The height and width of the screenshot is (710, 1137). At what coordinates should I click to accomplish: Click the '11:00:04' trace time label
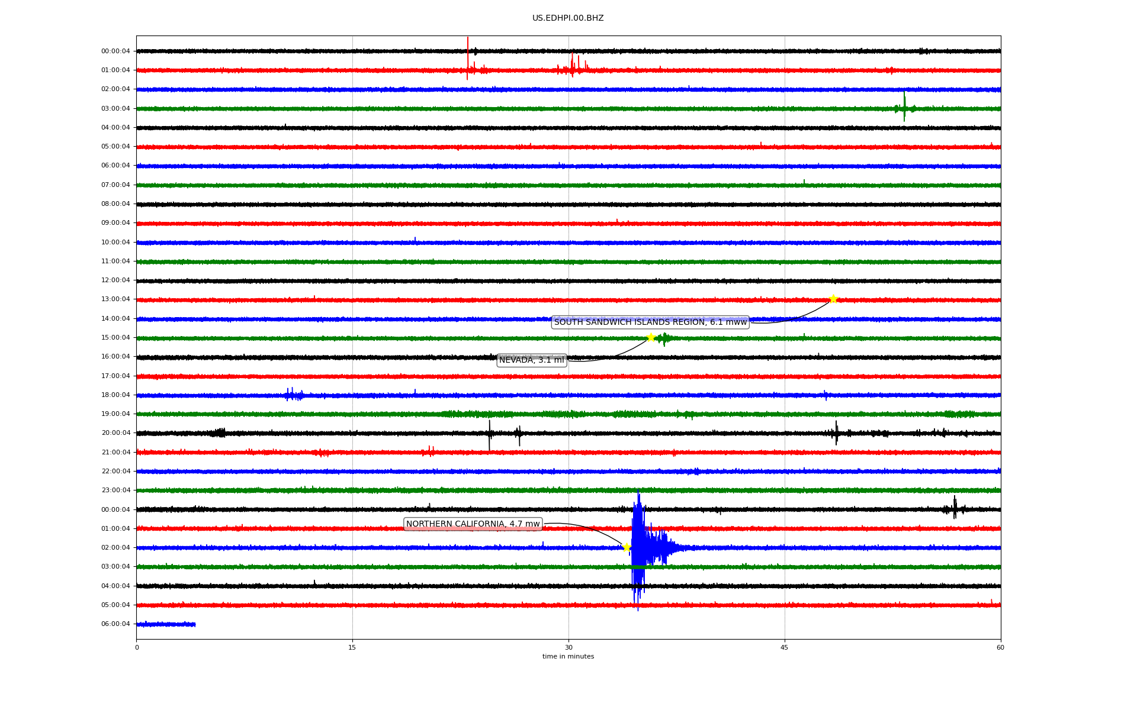(x=115, y=261)
